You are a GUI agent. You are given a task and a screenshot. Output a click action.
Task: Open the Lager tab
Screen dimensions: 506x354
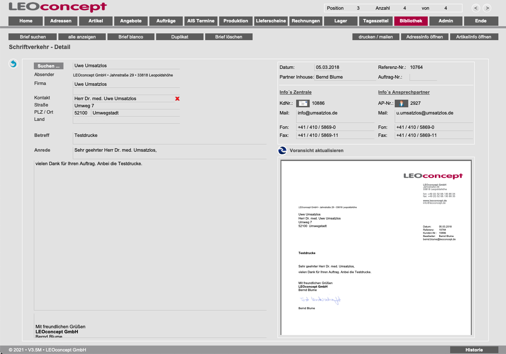[x=341, y=21]
